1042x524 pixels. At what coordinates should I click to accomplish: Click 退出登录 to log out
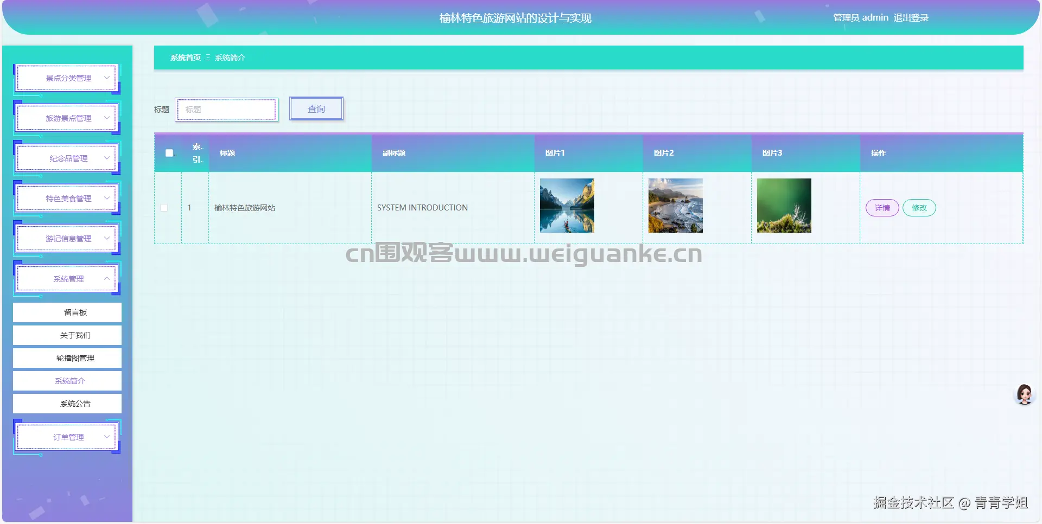coord(911,18)
